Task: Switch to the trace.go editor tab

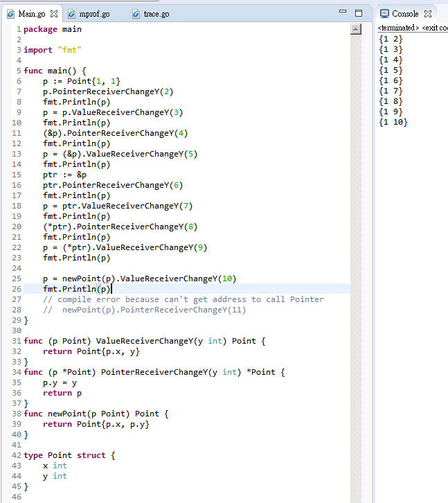Action: tap(156, 14)
